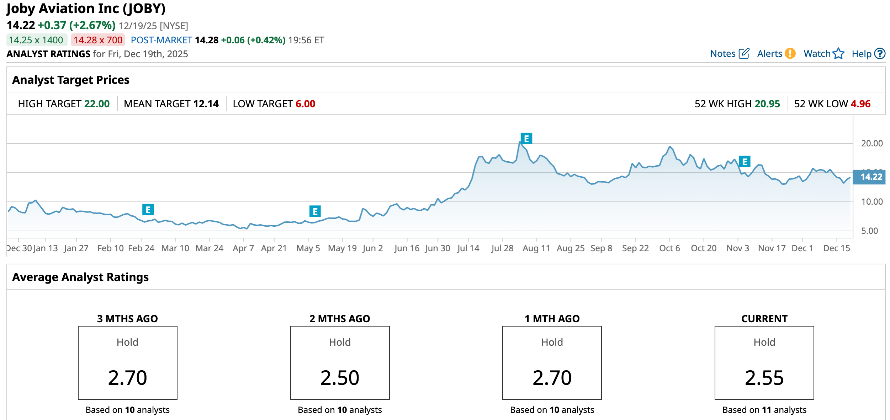
Task: Click the Help question mark icon
Action: [x=880, y=54]
